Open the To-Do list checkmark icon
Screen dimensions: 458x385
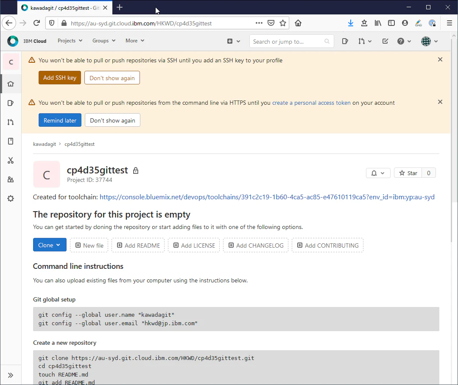(385, 41)
